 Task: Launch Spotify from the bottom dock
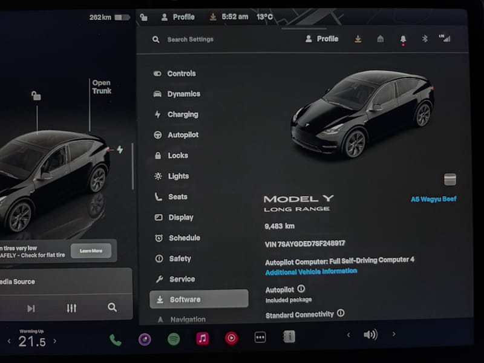coord(174,339)
